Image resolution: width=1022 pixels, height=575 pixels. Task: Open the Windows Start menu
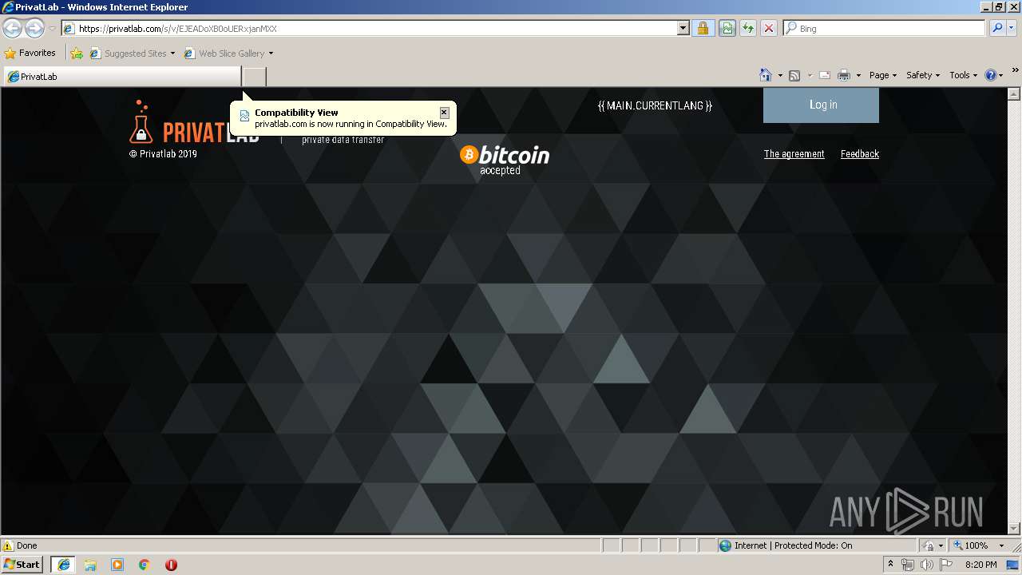click(22, 564)
